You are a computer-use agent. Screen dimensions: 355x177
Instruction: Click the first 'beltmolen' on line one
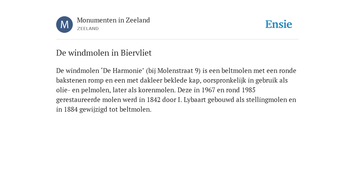click(x=236, y=71)
